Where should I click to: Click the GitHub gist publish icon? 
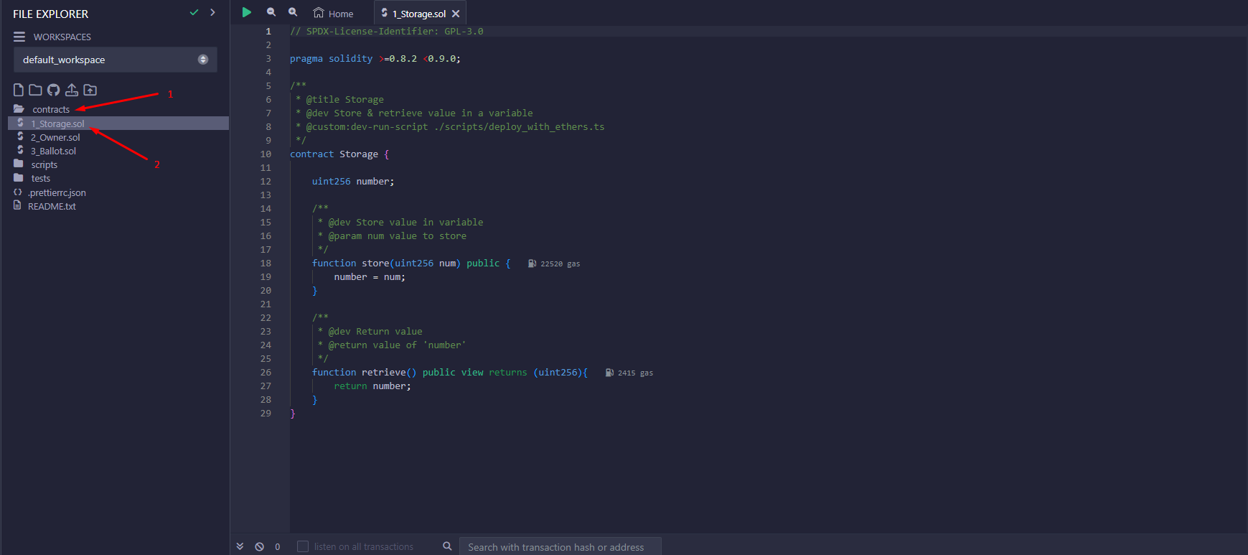54,90
